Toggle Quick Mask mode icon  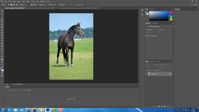coord(2,73)
